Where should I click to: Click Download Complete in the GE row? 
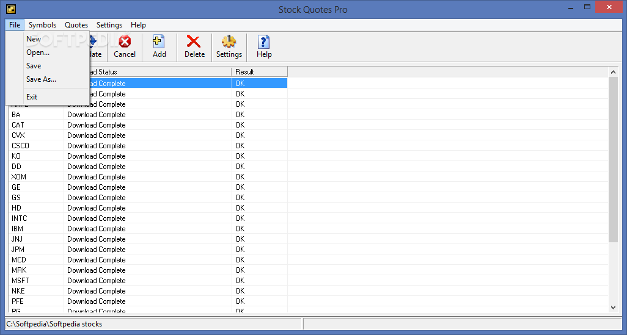(97, 187)
